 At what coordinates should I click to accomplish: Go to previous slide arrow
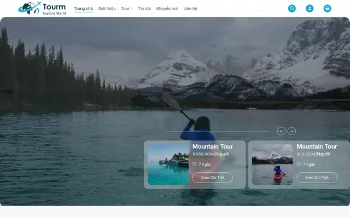(x=281, y=131)
